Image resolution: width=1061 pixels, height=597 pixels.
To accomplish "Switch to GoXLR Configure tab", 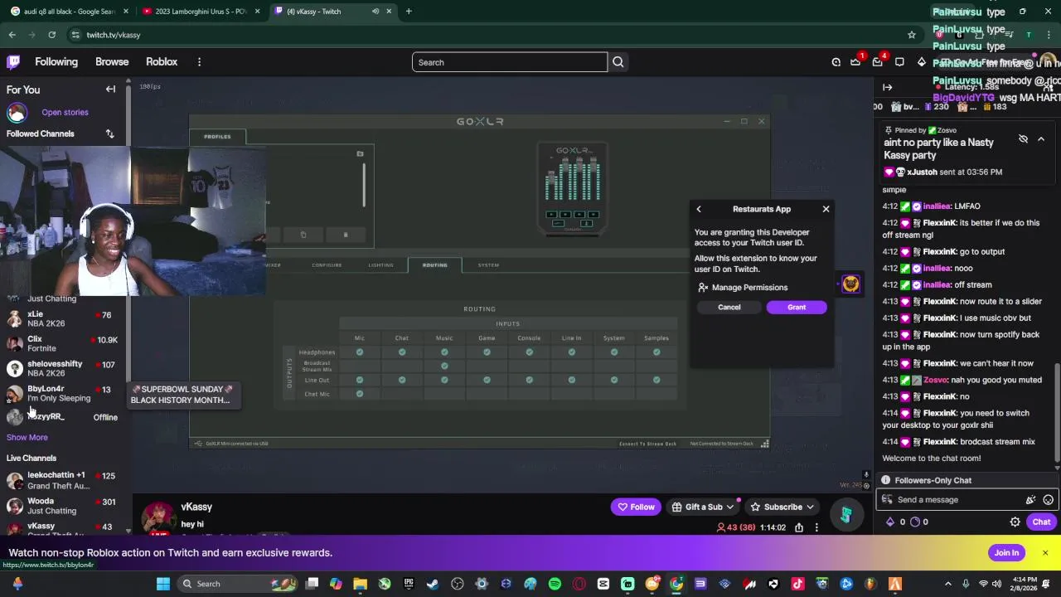I will pos(327,265).
